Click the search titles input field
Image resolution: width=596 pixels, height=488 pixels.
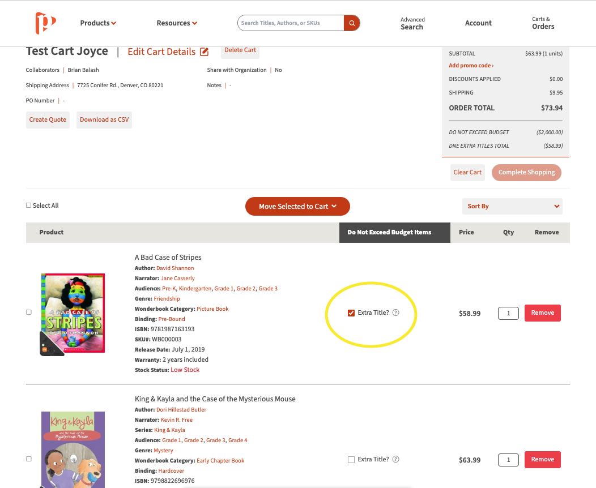291,23
